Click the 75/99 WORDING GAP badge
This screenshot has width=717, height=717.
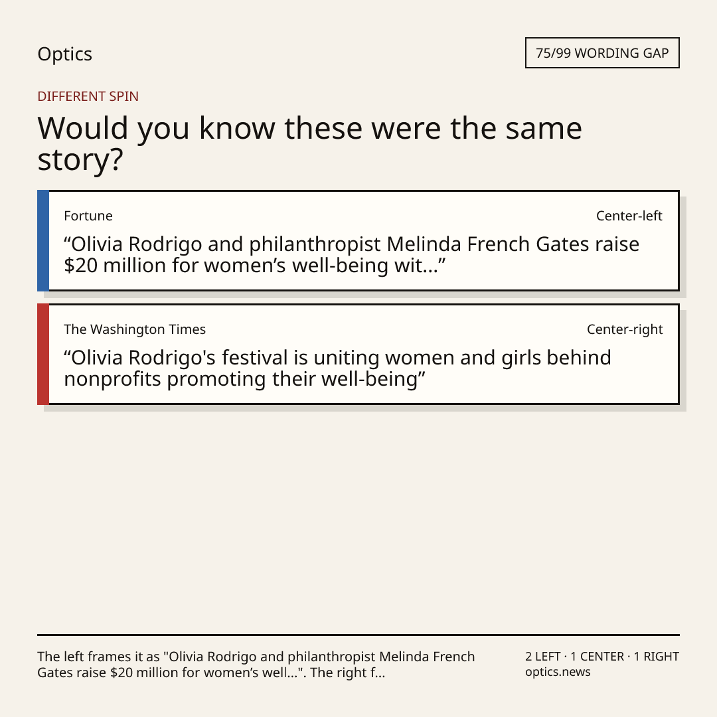pos(602,53)
